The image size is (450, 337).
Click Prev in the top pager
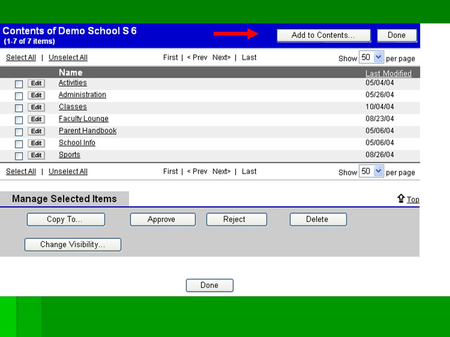tap(197, 58)
